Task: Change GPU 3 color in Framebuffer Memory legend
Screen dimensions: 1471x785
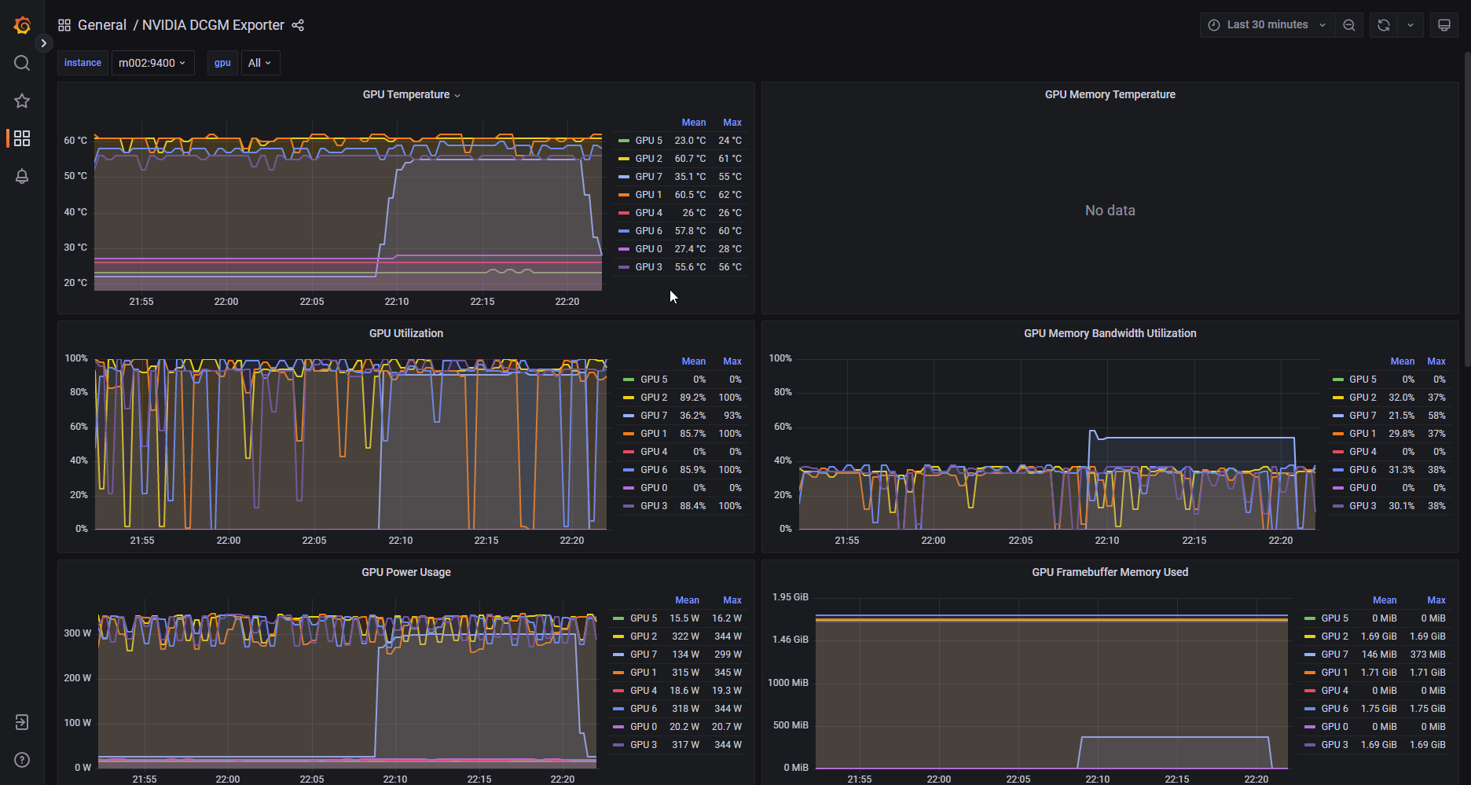Action: pos(1309,745)
